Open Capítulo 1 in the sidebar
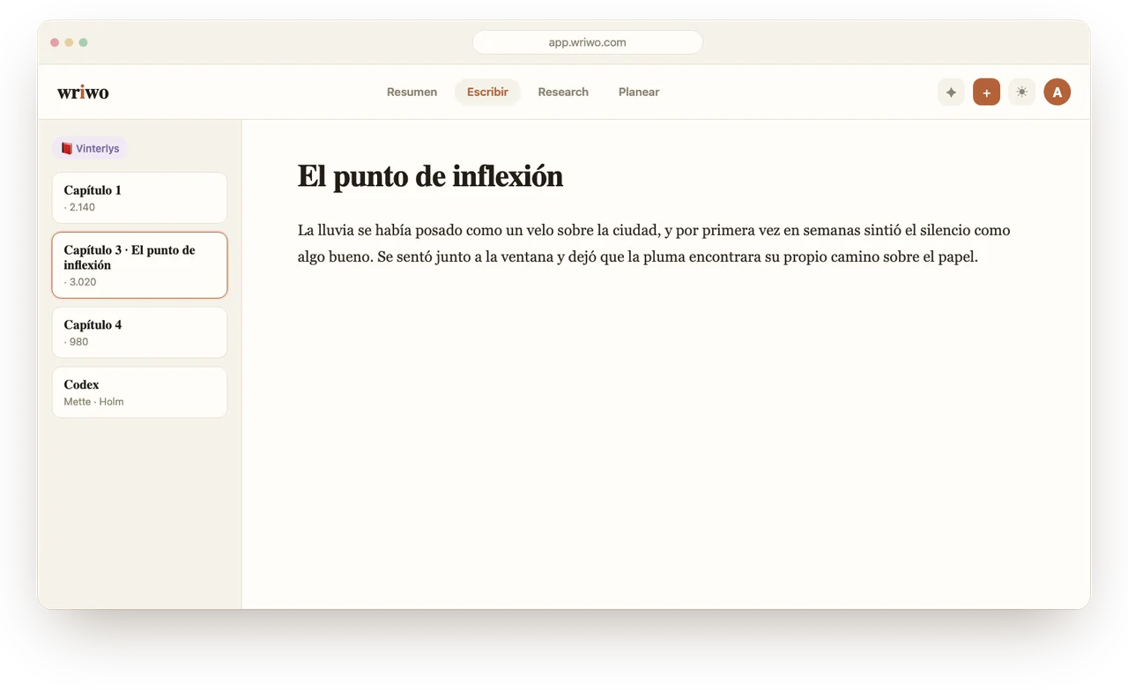 tap(139, 198)
